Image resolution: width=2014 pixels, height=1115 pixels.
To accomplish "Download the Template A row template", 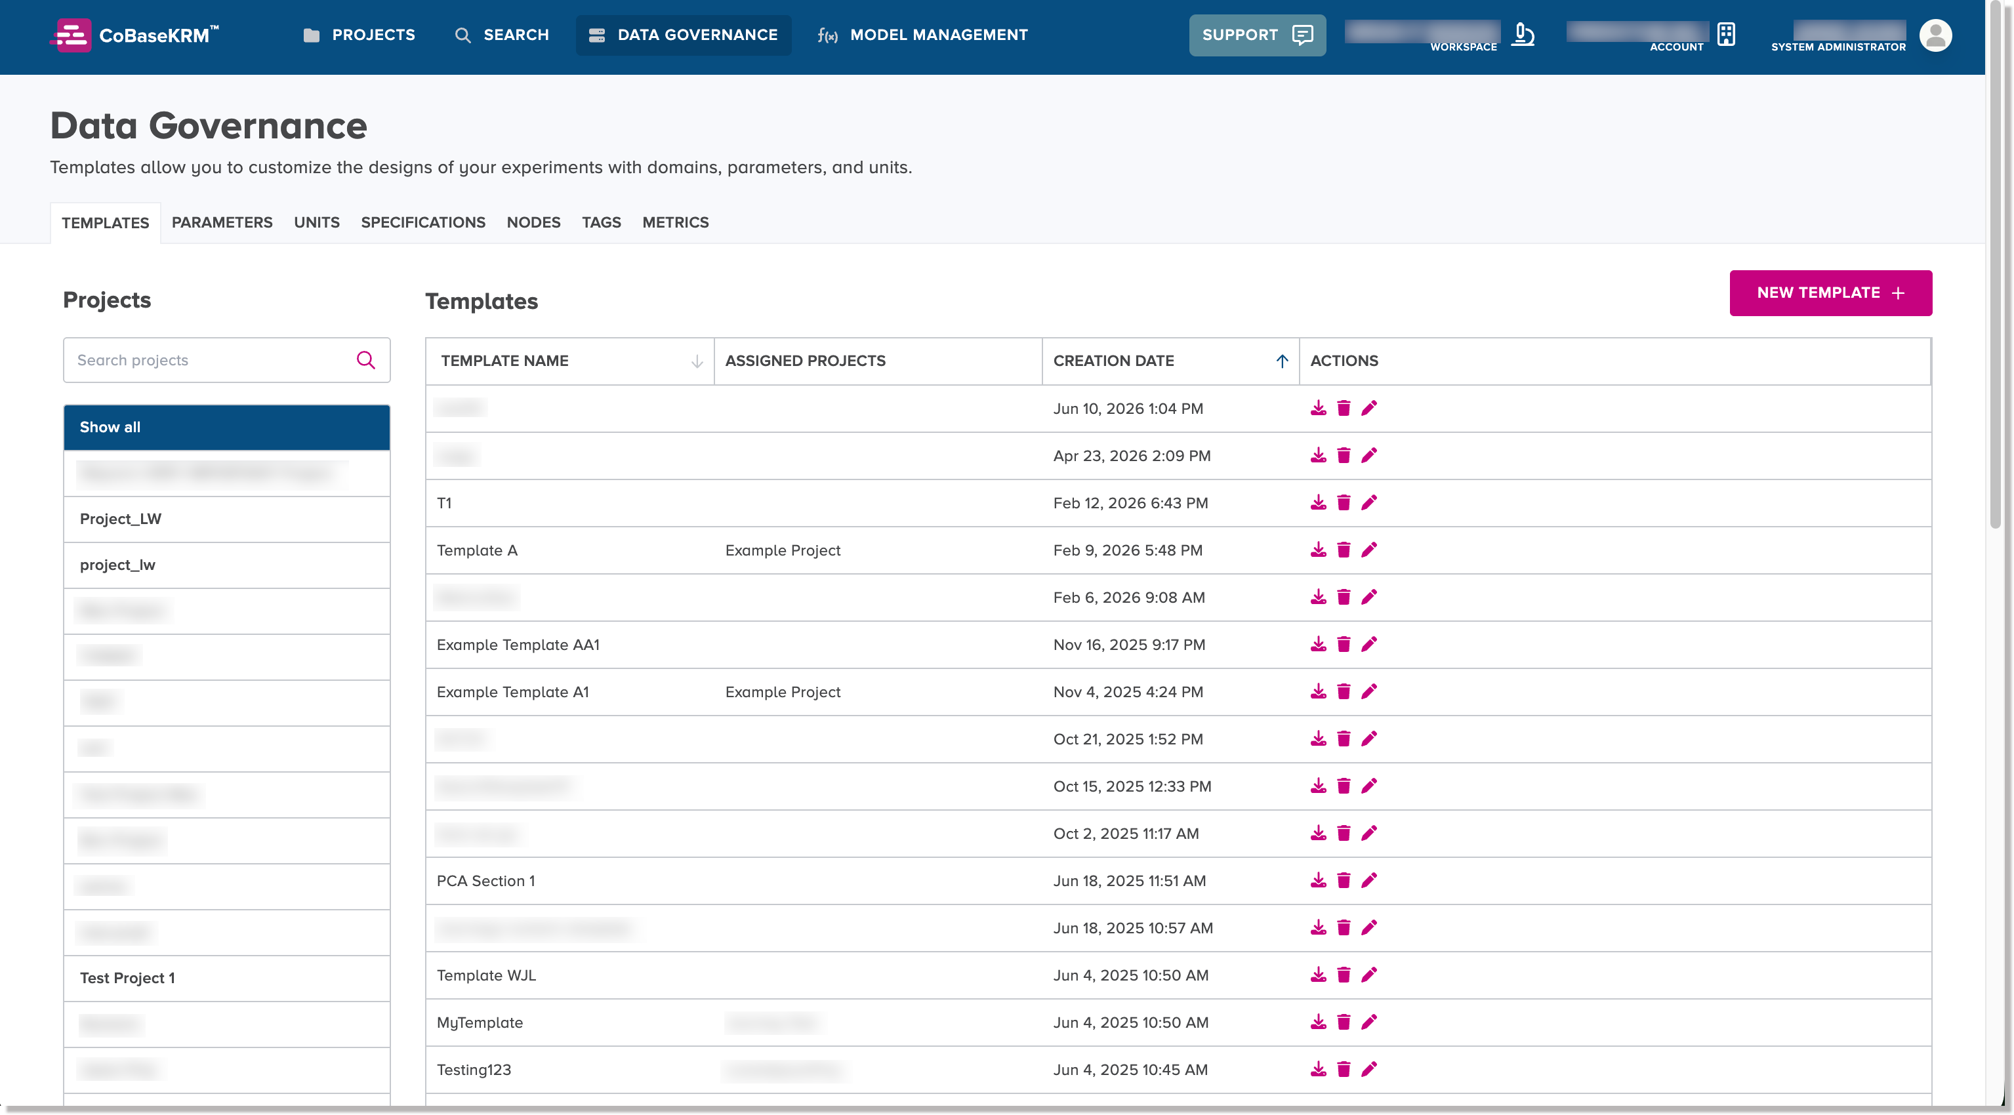I will 1318,550.
